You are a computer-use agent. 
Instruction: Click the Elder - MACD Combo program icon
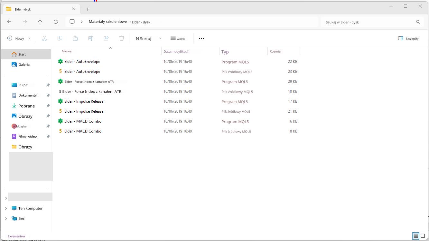click(60, 121)
